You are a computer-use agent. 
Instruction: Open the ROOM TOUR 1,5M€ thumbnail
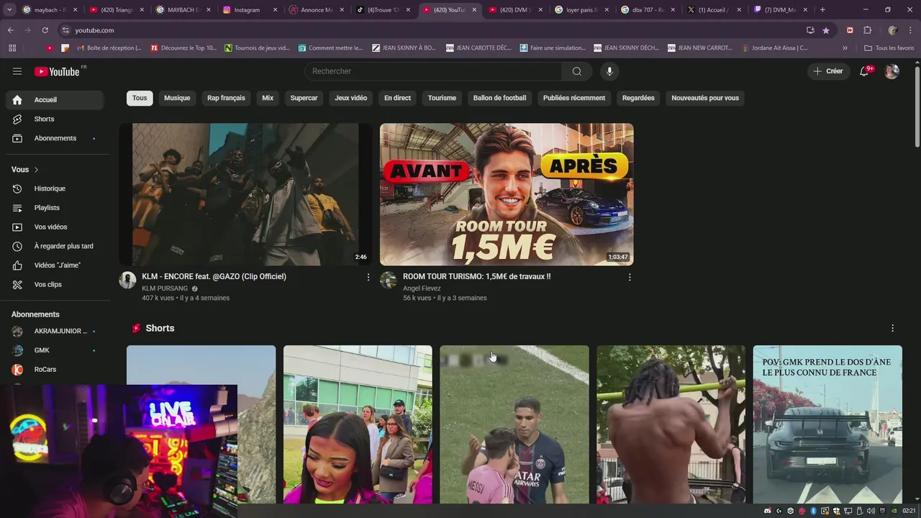coord(507,194)
